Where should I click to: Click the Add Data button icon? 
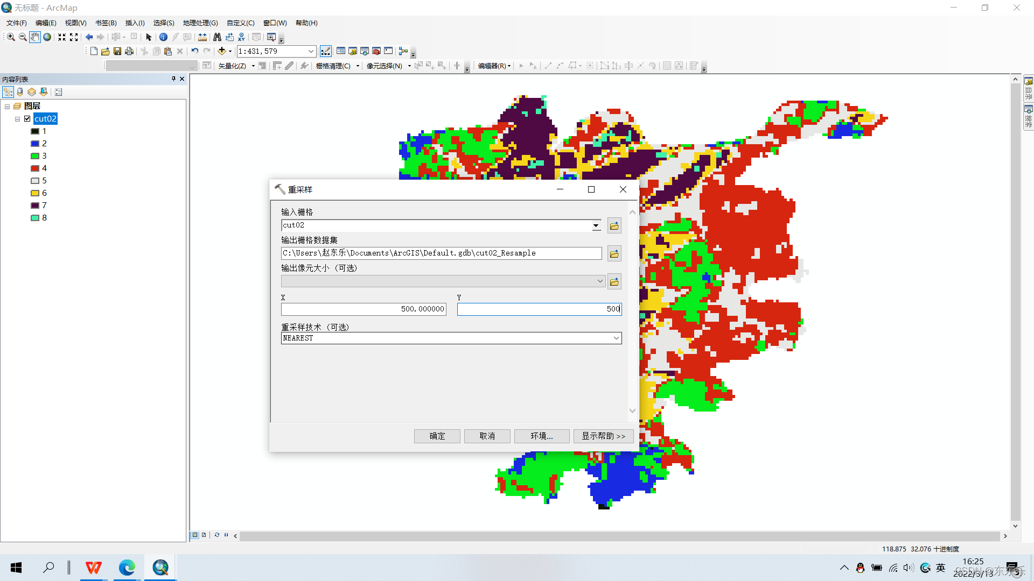[221, 51]
